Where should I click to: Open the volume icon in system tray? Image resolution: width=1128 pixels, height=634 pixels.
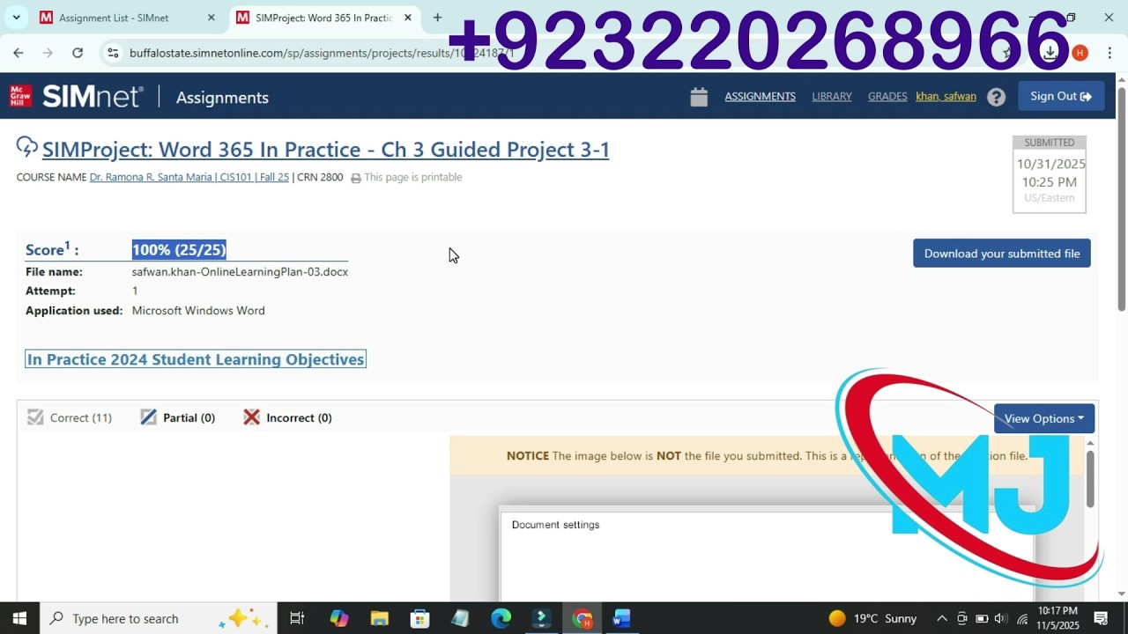point(1000,618)
